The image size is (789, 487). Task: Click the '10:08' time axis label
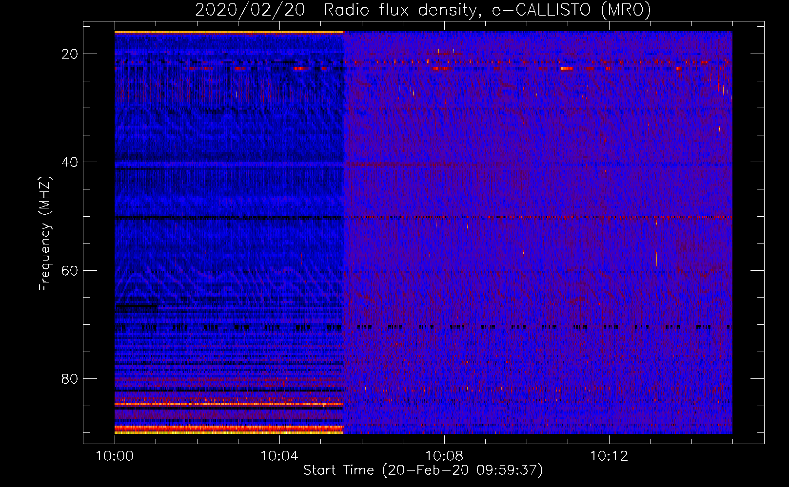point(444,456)
